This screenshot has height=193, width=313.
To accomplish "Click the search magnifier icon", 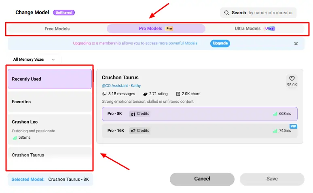I will [227, 13].
